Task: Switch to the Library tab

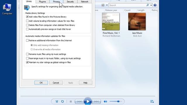Action: click(29, 1)
